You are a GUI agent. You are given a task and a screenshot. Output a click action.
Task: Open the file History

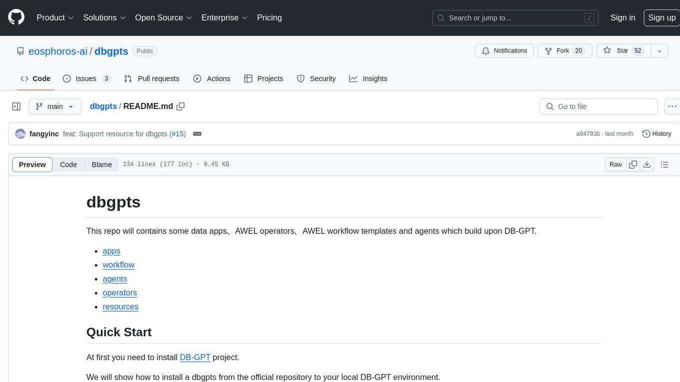[656, 134]
